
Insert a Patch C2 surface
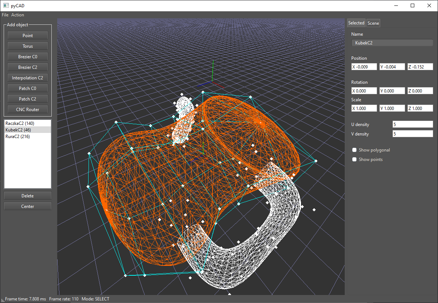tap(27, 99)
